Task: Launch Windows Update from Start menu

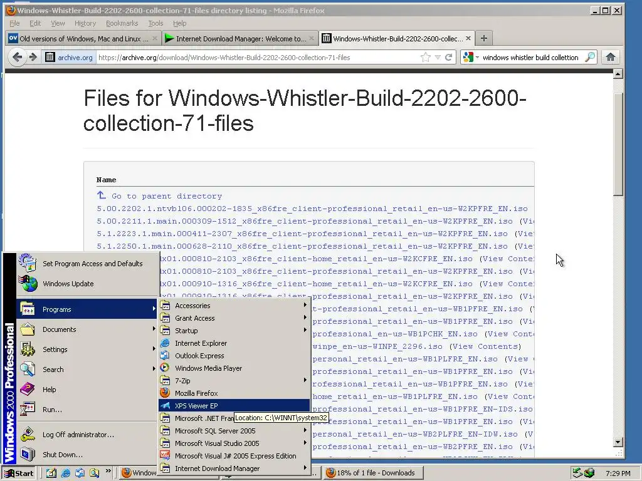Action: pyautogui.click(x=88, y=284)
